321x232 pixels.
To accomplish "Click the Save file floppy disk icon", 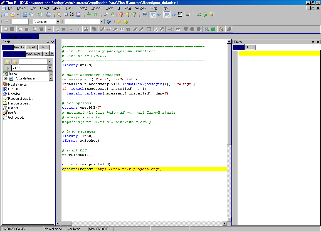I will click(25, 14).
